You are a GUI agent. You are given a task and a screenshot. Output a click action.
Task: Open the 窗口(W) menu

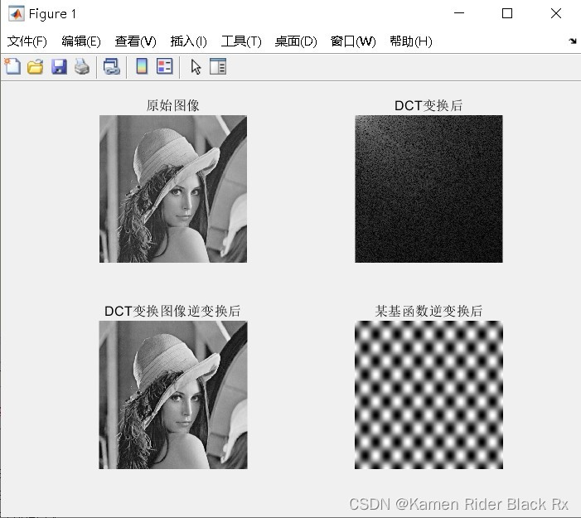pyautogui.click(x=353, y=41)
